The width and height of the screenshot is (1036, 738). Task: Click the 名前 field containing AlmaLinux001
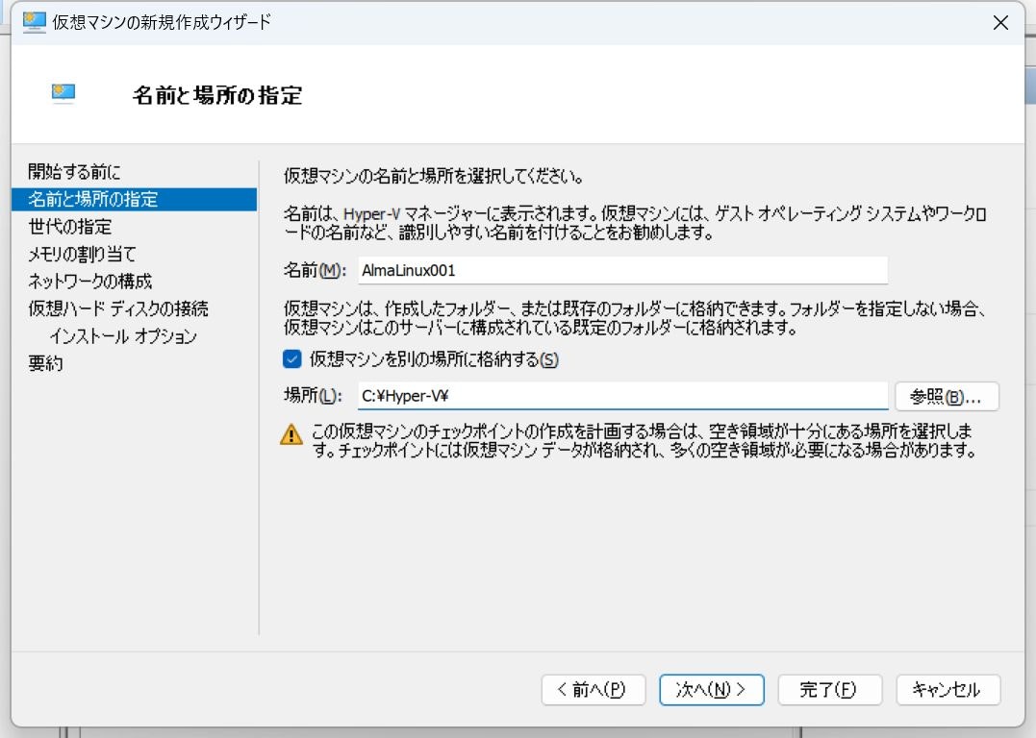tap(622, 271)
